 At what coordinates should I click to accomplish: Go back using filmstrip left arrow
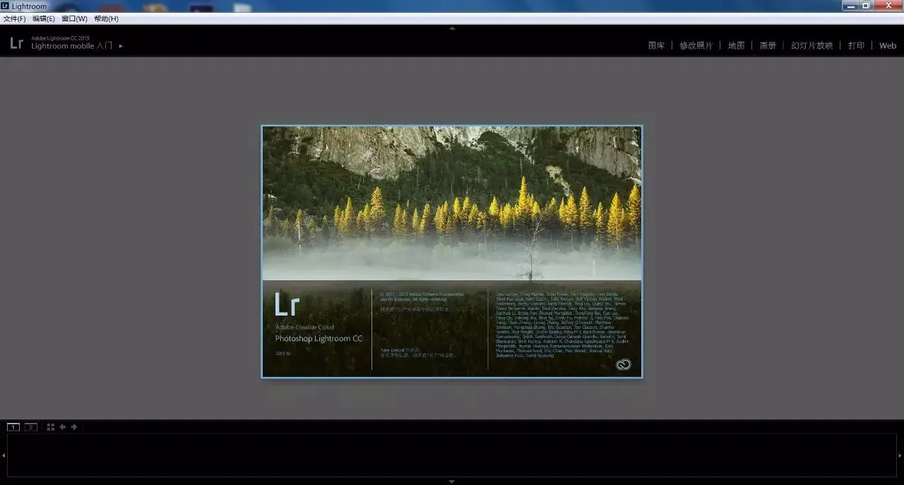coord(62,427)
